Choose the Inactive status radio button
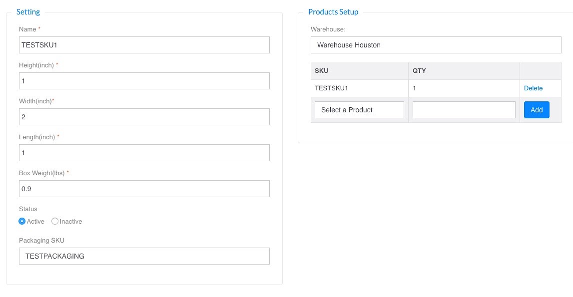The width and height of the screenshot is (573, 297). [x=55, y=222]
